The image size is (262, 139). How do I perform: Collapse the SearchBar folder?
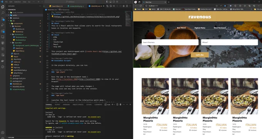(x=11, y=43)
